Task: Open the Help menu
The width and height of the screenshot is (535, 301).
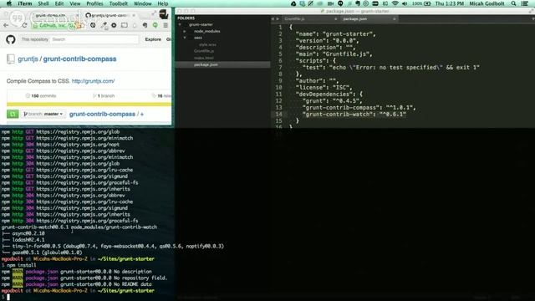Action: click(x=163, y=3)
